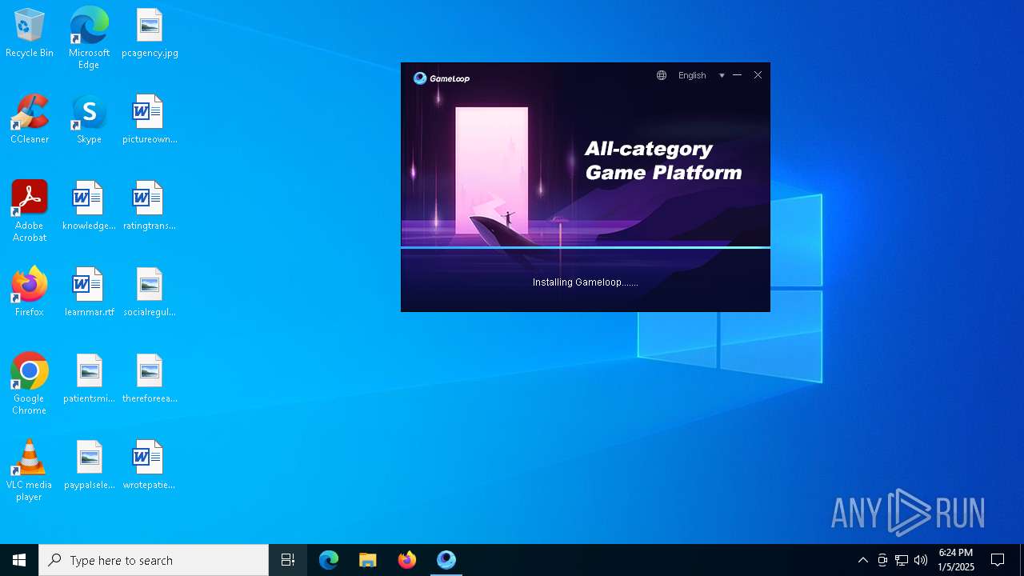Screen dimensions: 1024x576
Task: Click the Show desktop strip at taskbar end
Action: click(x=1022, y=560)
